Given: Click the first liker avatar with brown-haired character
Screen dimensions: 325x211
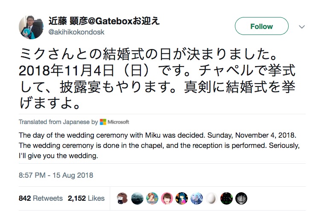Looking at the screenshot, I should [x=123, y=198].
